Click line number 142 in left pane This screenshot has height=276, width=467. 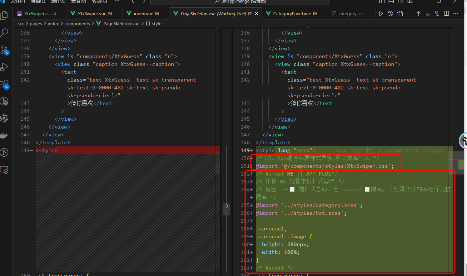click(x=25, y=80)
